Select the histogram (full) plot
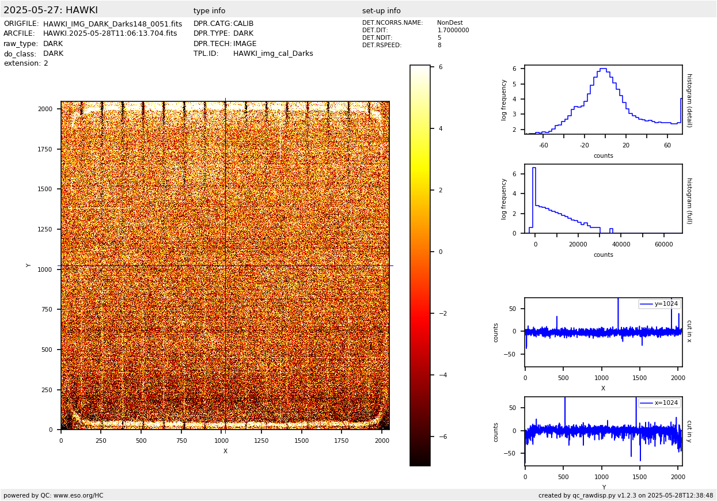The height and width of the screenshot is (501, 717). [x=603, y=199]
